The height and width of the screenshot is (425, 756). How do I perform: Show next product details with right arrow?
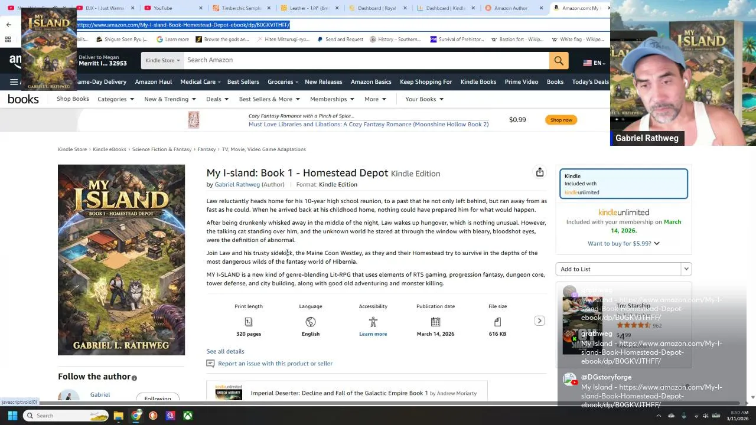coord(539,321)
